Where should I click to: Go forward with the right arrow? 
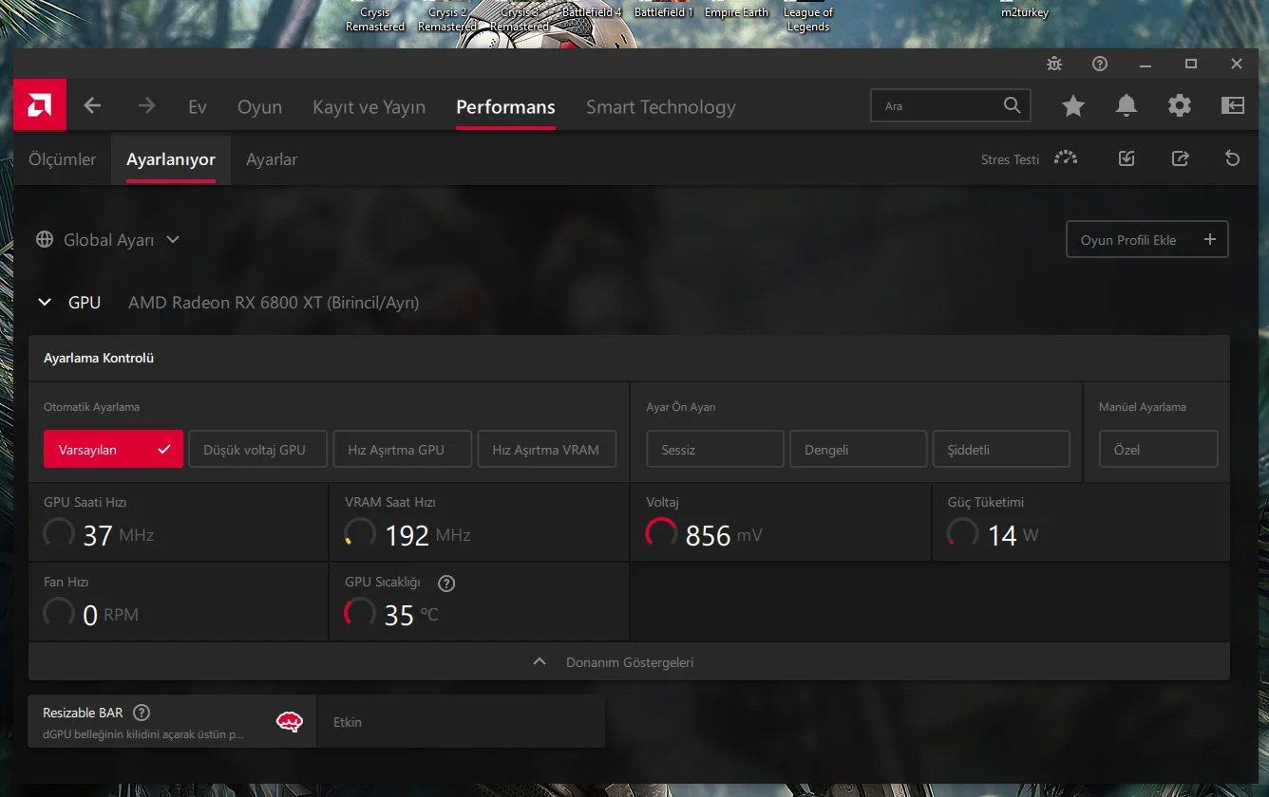(146, 106)
